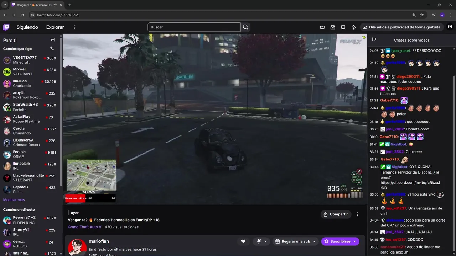Open Foolish channel in sidebar
This screenshot has height=256, width=456.
(30, 154)
